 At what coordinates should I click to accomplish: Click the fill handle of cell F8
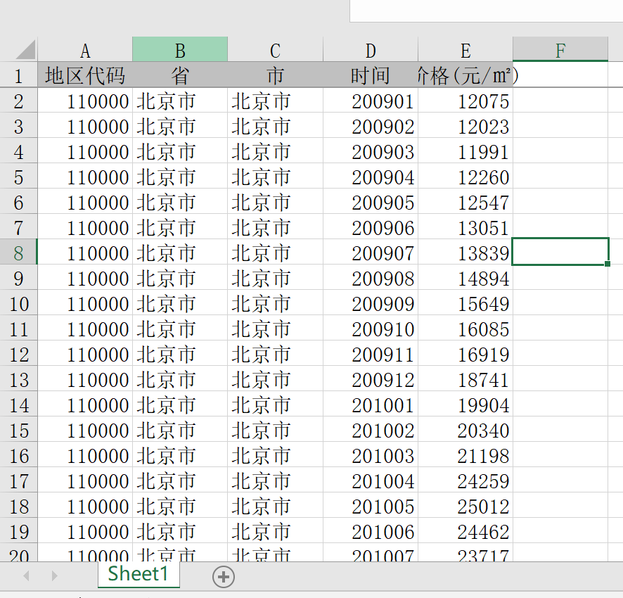[607, 264]
